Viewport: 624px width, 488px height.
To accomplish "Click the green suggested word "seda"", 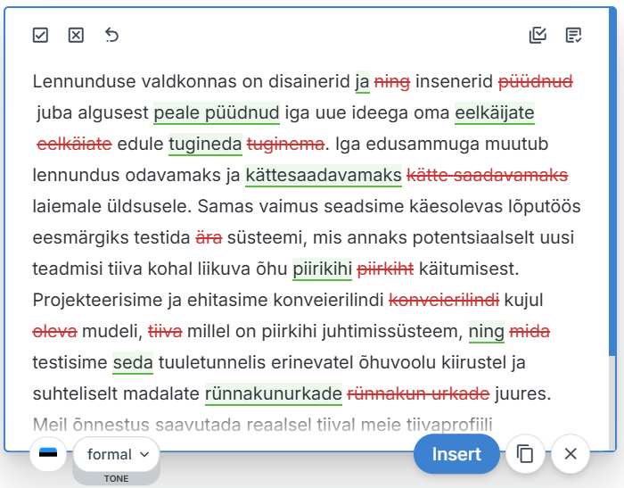I will [133, 362].
